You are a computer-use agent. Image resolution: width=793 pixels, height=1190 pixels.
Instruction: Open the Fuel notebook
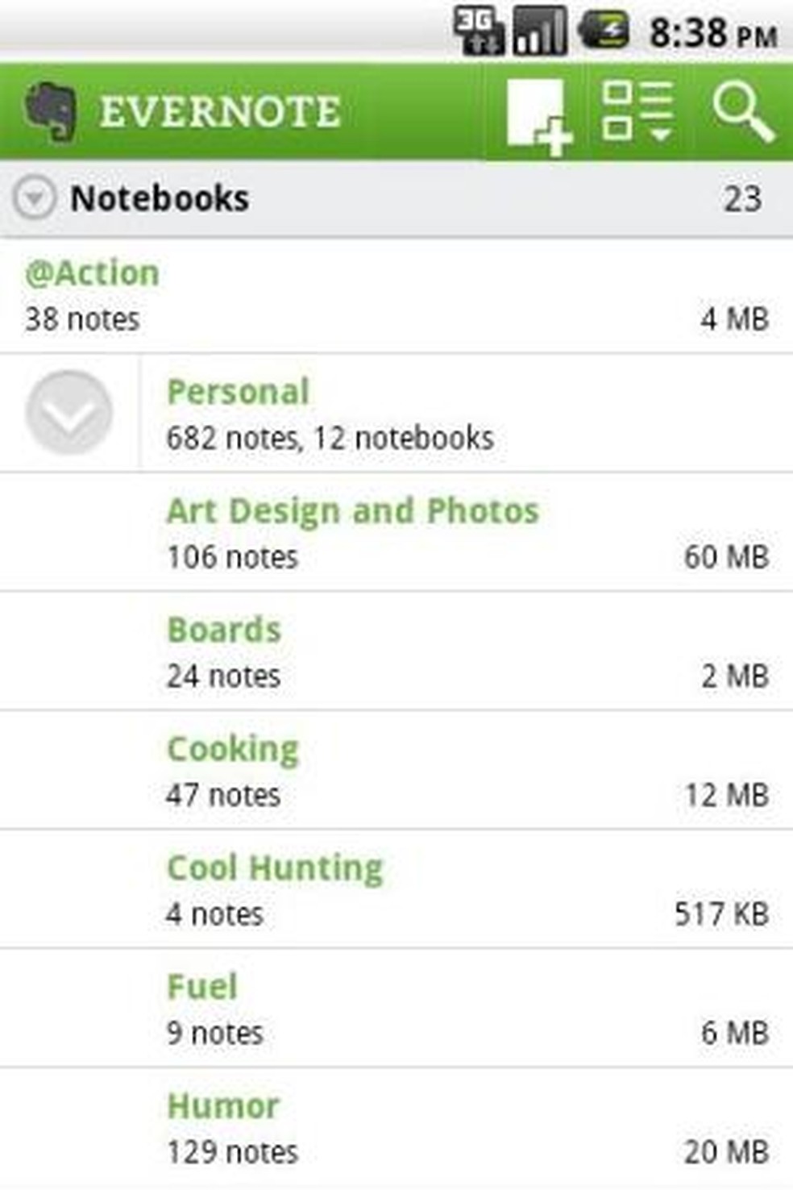click(x=202, y=988)
